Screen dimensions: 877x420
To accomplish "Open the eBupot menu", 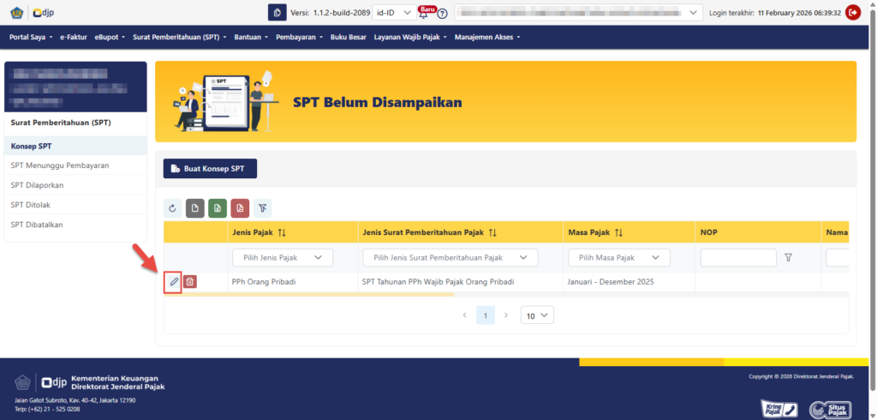I will (110, 37).
